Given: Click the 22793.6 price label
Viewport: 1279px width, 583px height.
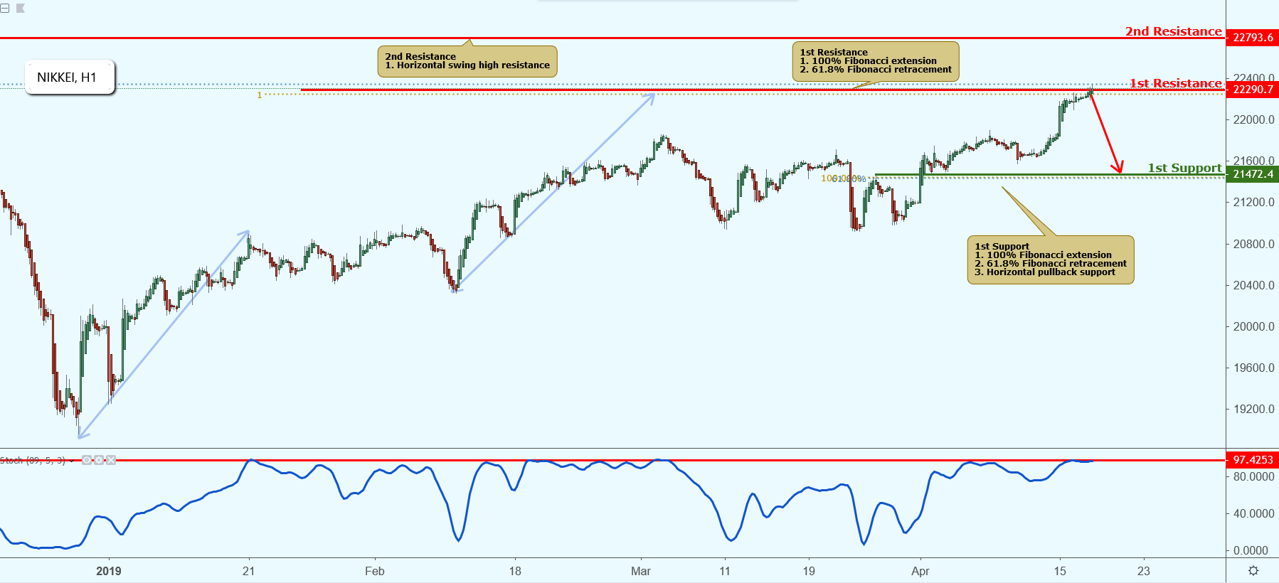Looking at the screenshot, I should click(x=1253, y=38).
